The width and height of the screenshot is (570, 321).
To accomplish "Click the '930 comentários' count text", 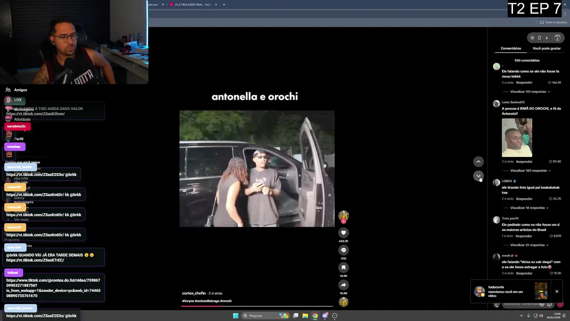I will click(x=527, y=60).
